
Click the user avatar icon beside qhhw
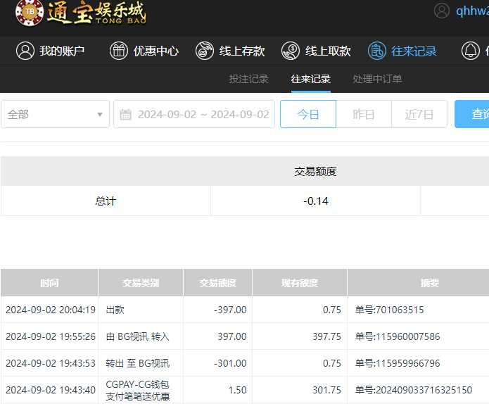[x=442, y=11]
